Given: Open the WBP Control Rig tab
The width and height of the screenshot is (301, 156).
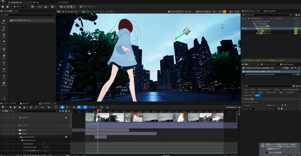Looking at the screenshot, I should (x=269, y=11).
